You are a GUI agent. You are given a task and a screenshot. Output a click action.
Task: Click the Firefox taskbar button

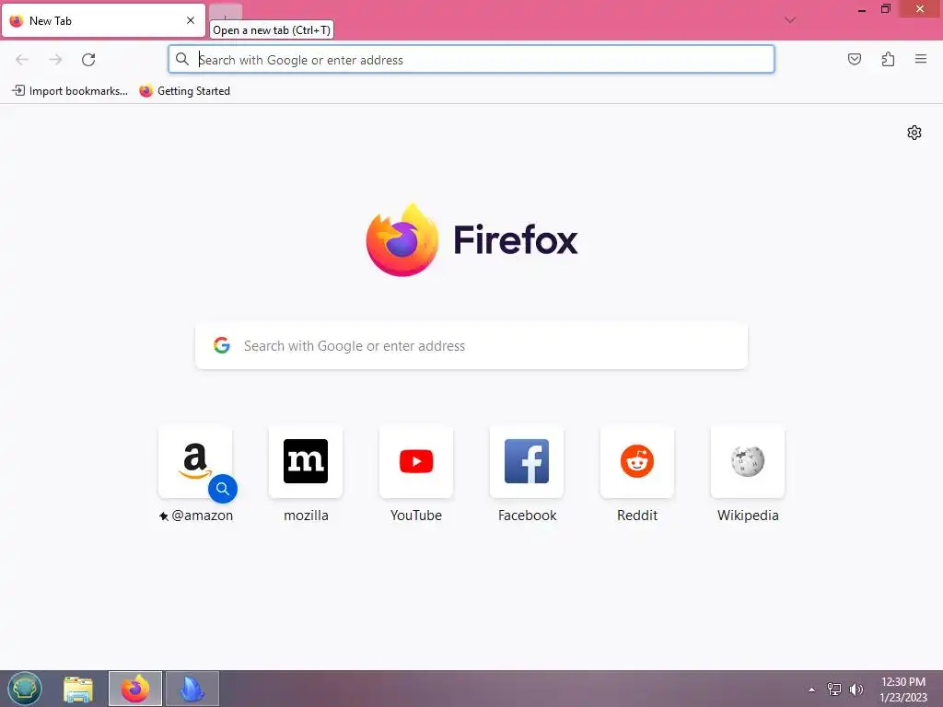pos(135,689)
